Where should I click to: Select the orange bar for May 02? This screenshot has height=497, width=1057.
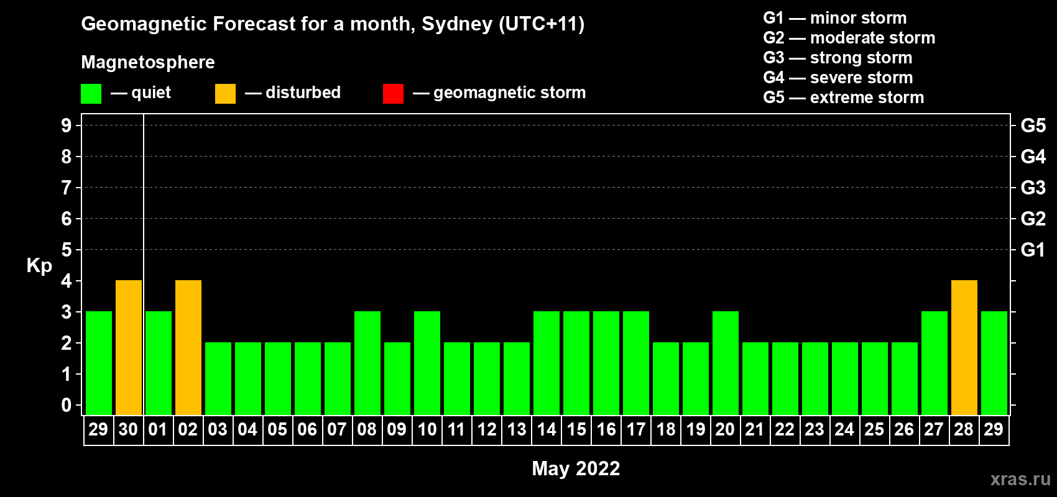(x=188, y=347)
